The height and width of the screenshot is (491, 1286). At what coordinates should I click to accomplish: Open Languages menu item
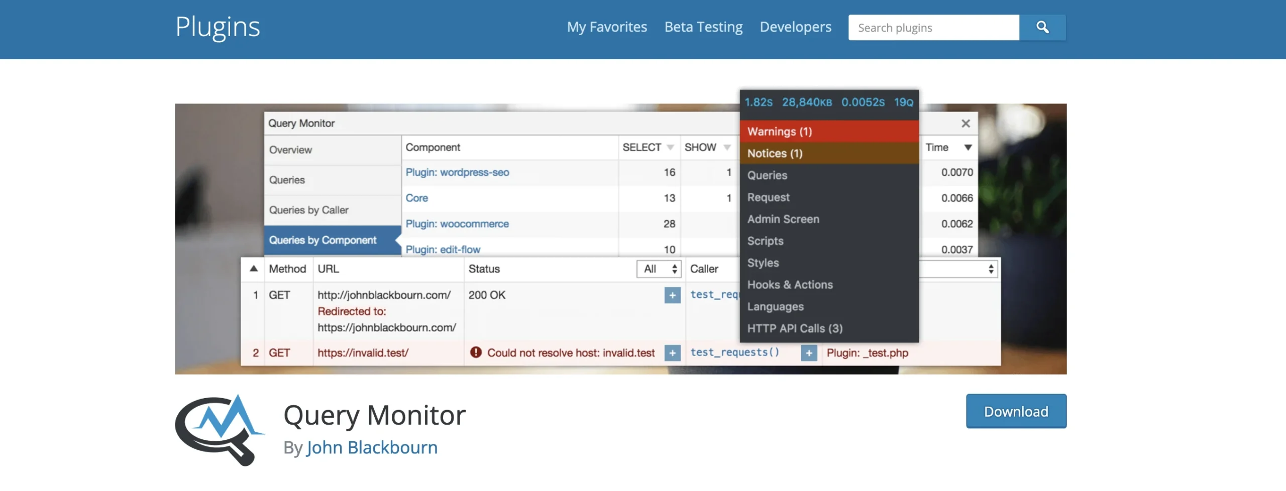coord(829,306)
